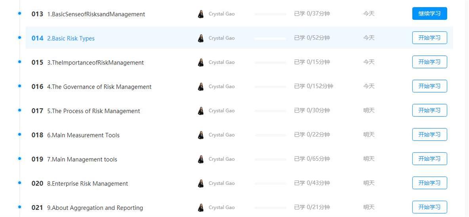Click 明天 date label in row 018

[x=369, y=135]
